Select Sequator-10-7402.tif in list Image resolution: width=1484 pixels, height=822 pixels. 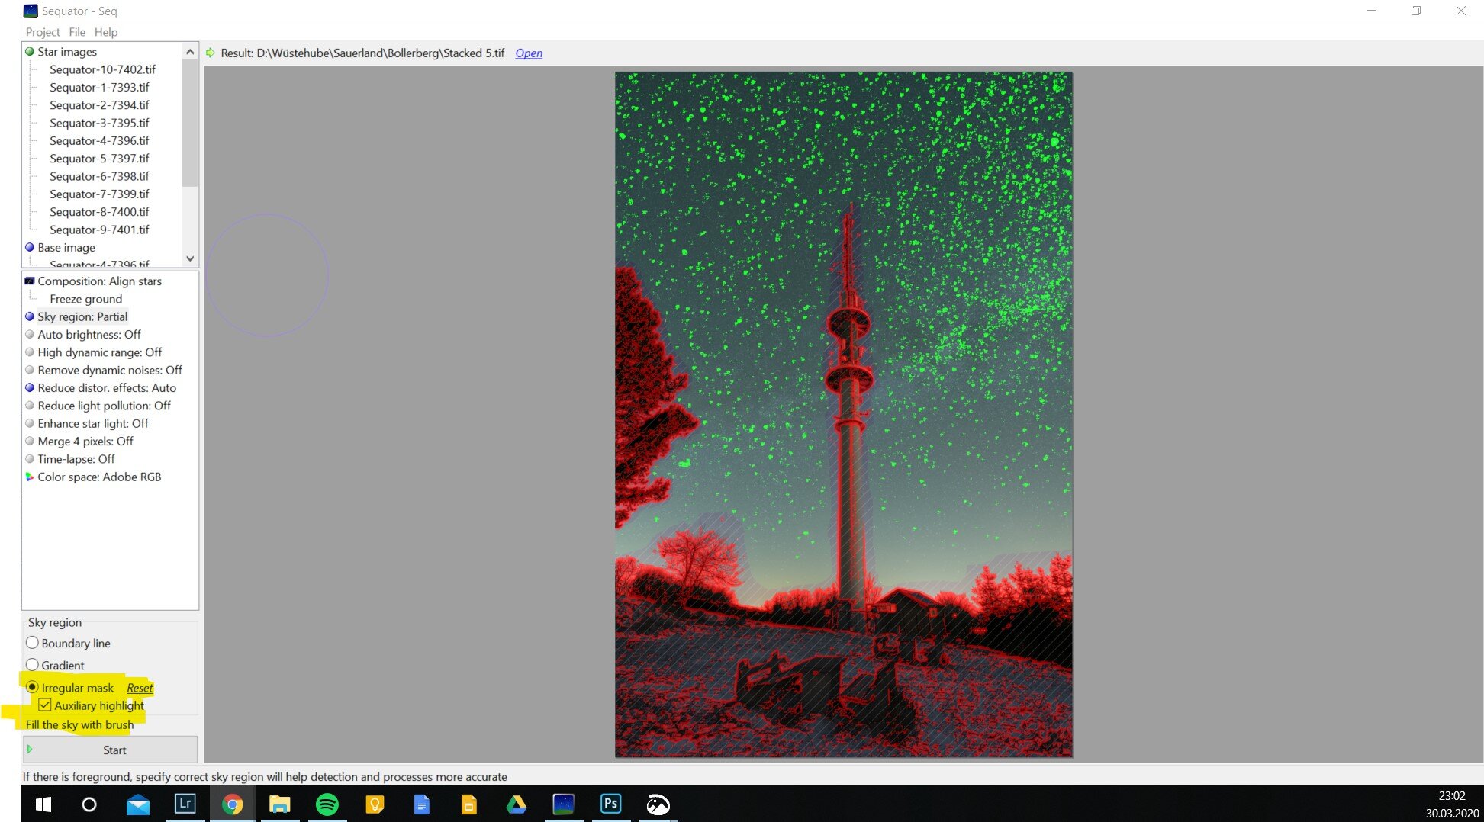click(102, 69)
